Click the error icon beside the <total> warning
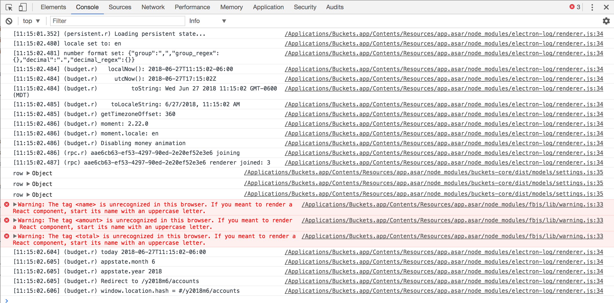The width and height of the screenshot is (614, 303). point(6,236)
